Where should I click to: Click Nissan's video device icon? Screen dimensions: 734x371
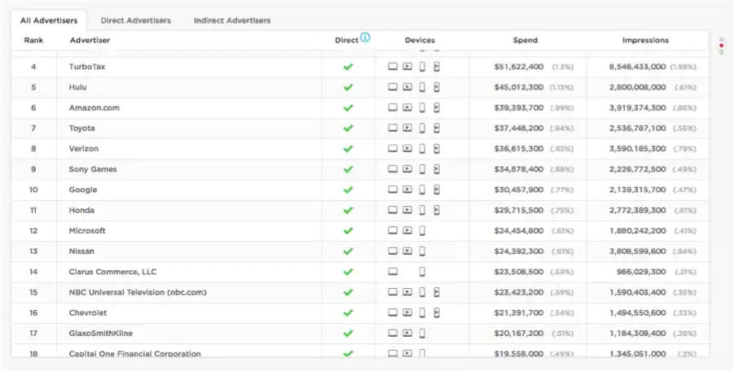point(407,251)
